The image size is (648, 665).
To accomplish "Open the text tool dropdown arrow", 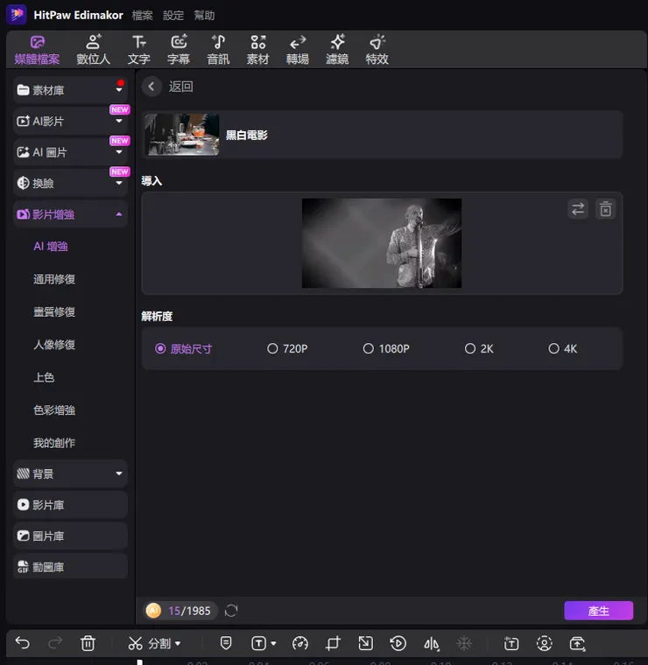I will click(274, 643).
